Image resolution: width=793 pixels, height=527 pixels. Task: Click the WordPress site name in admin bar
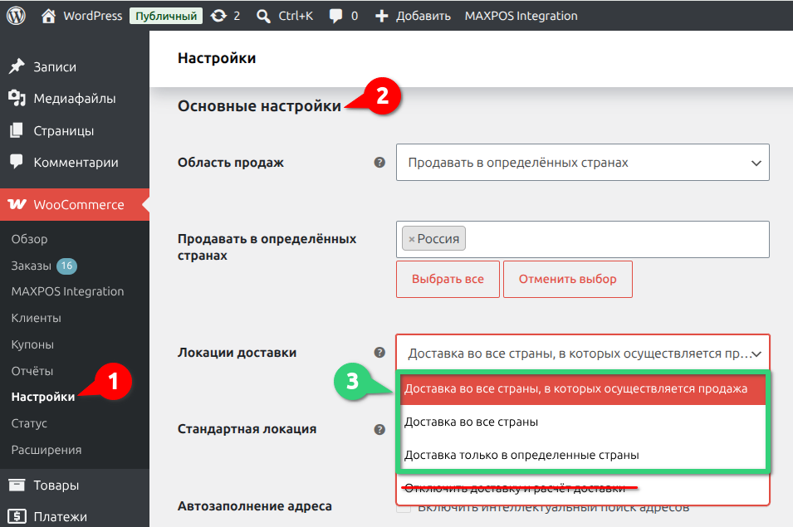(92, 16)
